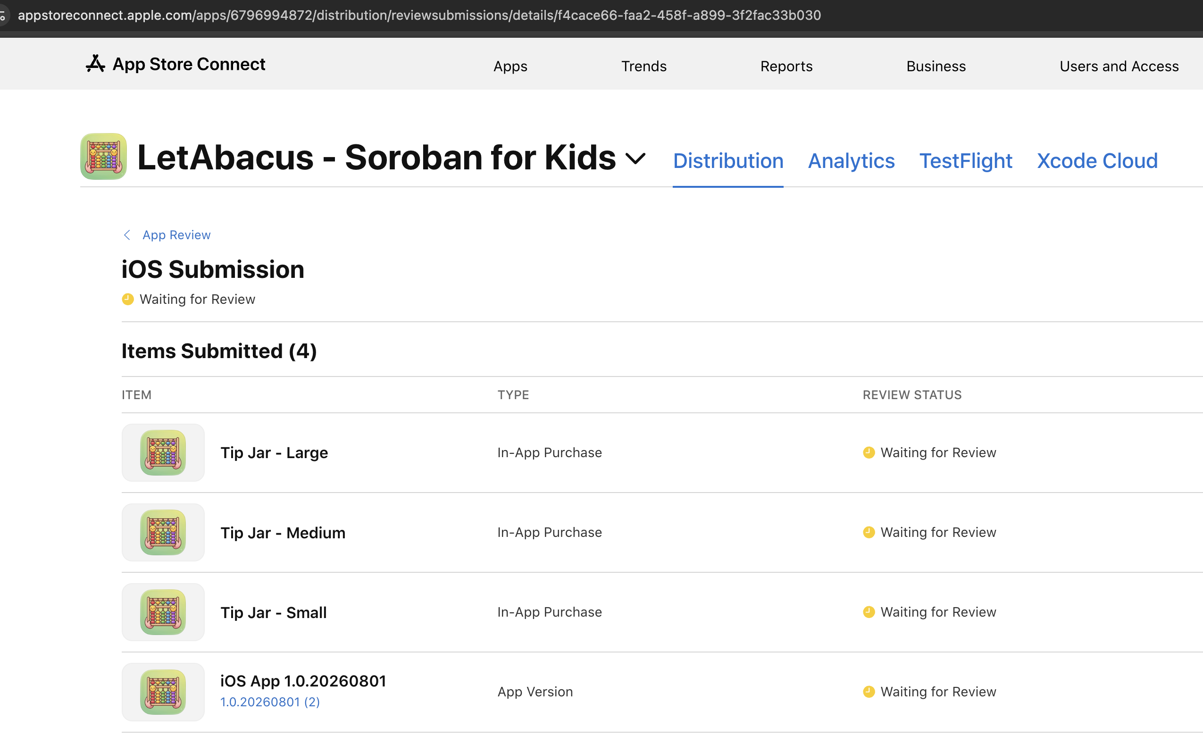Go to Reports in the top navigation
Screen dimensions: 1203x736
pyautogui.click(x=786, y=66)
